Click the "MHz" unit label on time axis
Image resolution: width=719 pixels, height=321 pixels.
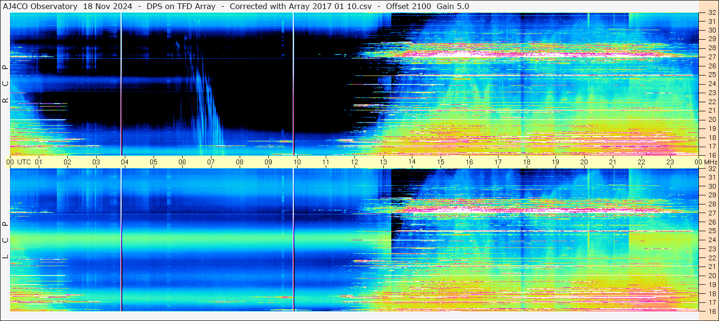710,162
